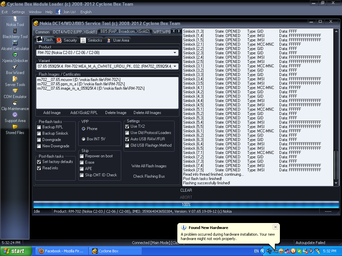Open the Window menu
Screen dimensions: 342x256
tap(35, 12)
